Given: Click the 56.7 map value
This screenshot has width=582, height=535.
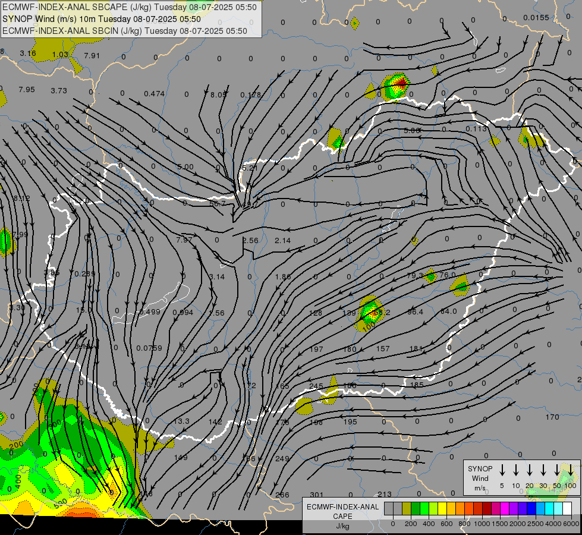Looking at the screenshot, I should pos(218,203).
